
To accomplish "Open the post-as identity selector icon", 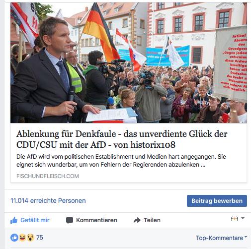I will tap(235, 219).
